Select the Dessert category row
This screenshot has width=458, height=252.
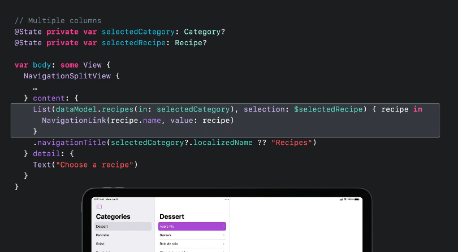[x=123, y=227]
